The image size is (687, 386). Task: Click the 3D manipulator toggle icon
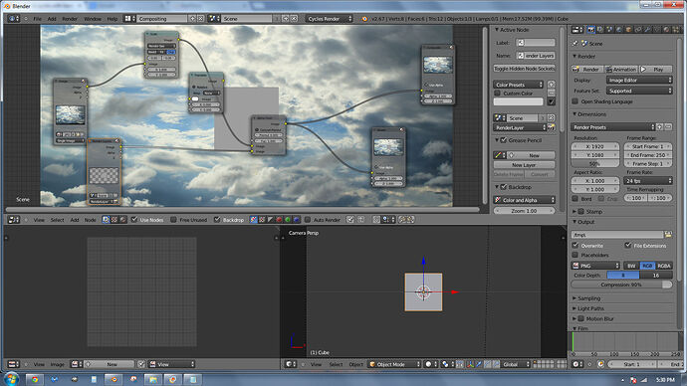click(x=471, y=364)
